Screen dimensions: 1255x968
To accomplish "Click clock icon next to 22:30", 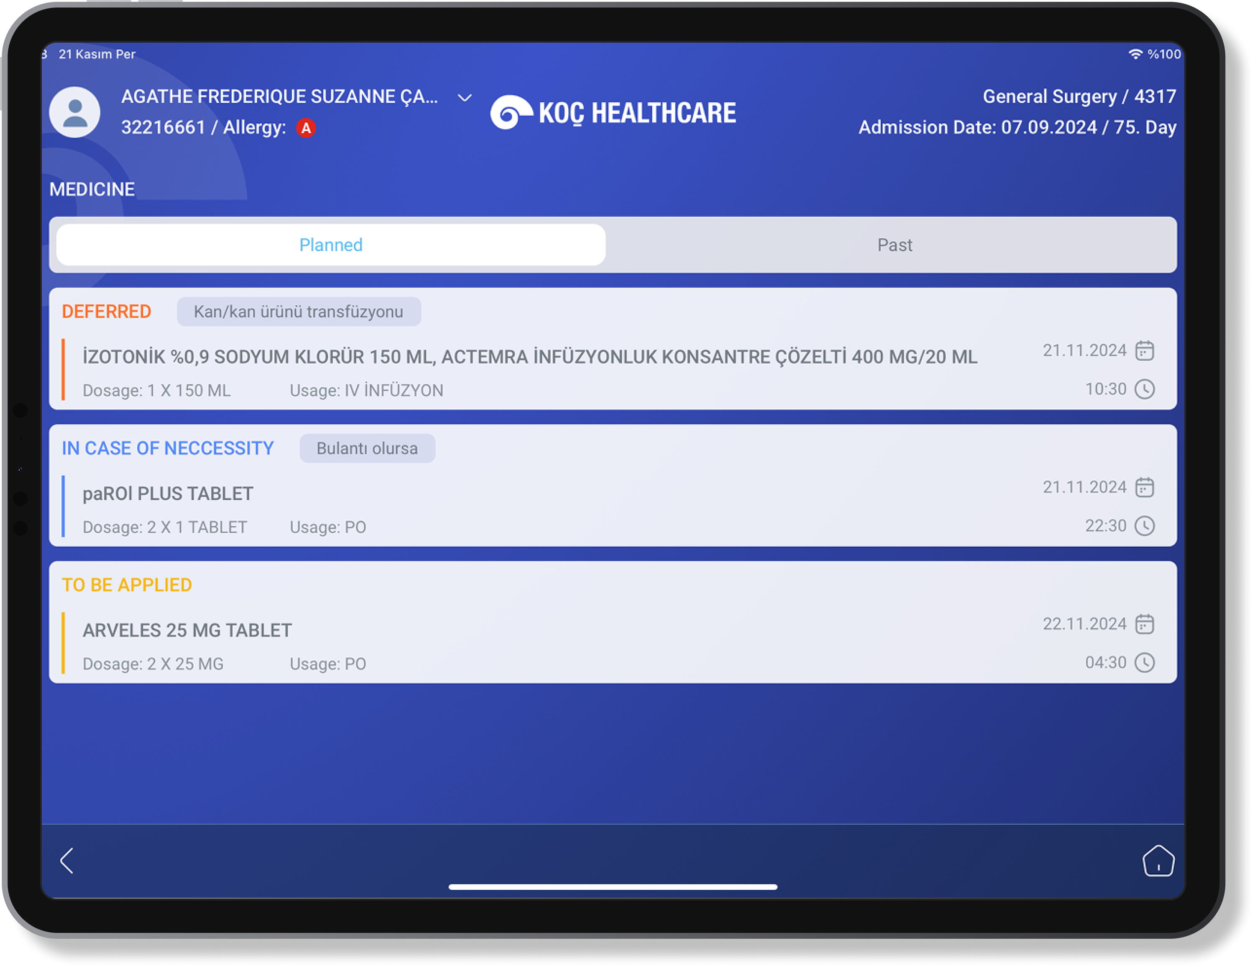I will coord(1144,526).
